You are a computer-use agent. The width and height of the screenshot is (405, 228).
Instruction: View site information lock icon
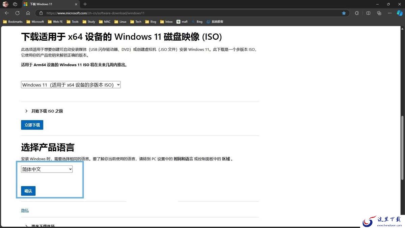[41, 13]
